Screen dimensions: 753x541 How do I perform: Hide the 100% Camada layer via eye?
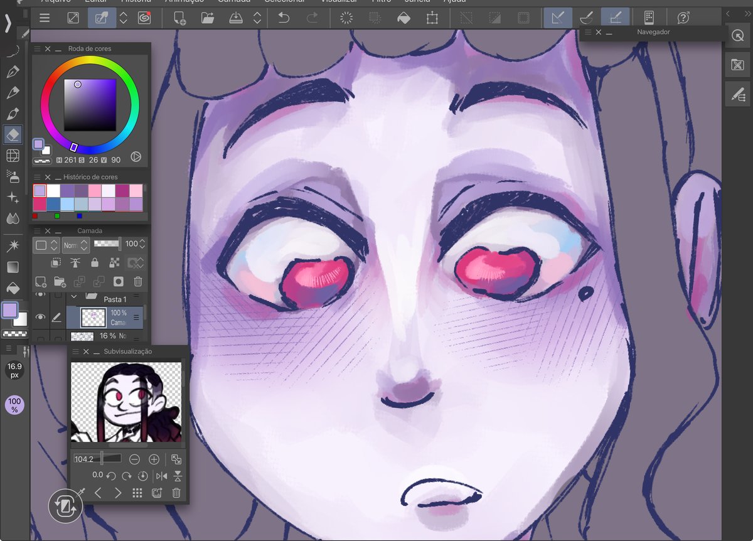(40, 318)
